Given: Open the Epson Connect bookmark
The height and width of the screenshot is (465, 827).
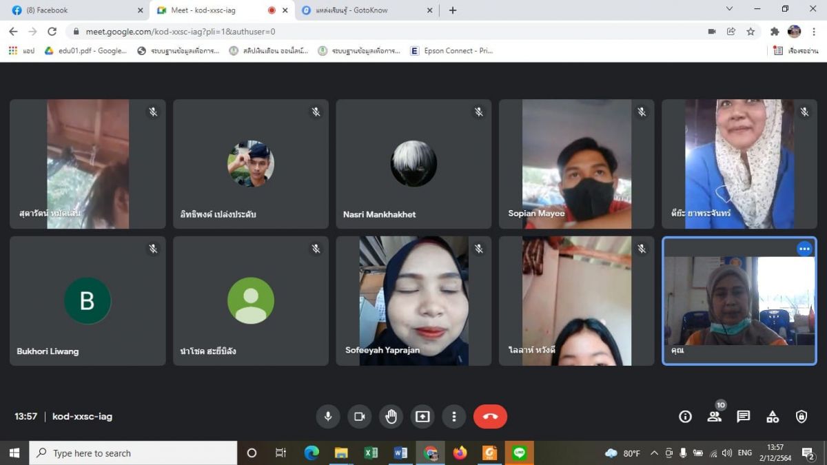Looking at the screenshot, I should click(451, 50).
